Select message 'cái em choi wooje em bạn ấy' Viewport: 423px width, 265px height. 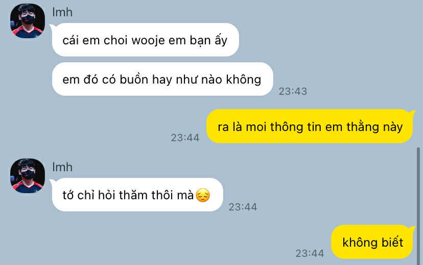(x=146, y=40)
